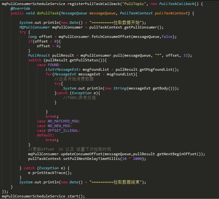Click the 'offset = 0;' assignment

tap(49, 46)
